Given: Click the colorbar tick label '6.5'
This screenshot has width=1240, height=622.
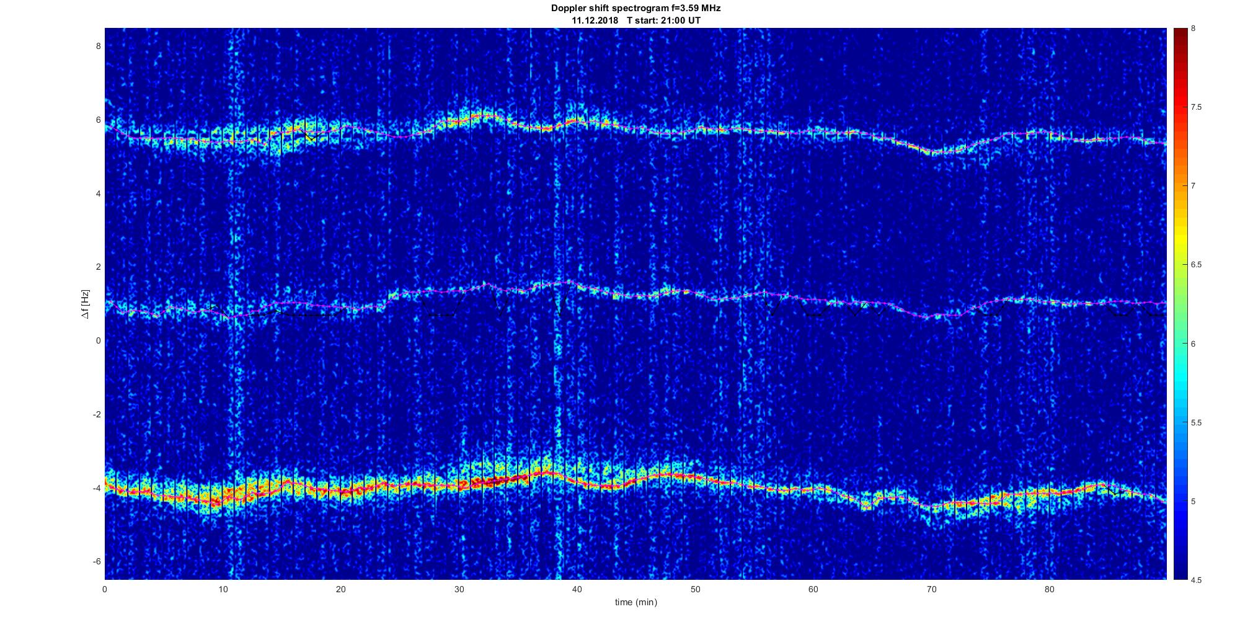Looking at the screenshot, I should [x=1197, y=265].
